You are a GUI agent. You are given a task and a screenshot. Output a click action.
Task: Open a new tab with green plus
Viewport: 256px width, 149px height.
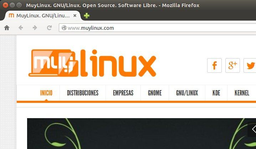click(87, 16)
